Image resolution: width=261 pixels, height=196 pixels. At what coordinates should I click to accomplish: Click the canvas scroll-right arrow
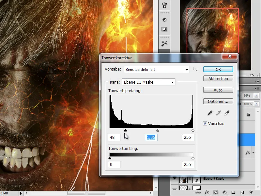pos(150,193)
